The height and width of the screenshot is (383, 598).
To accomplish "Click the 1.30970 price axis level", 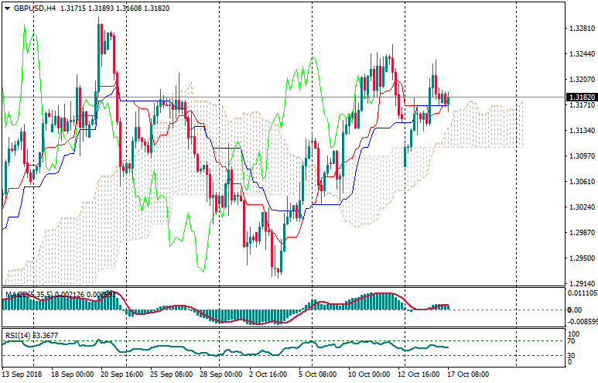I will tap(580, 156).
